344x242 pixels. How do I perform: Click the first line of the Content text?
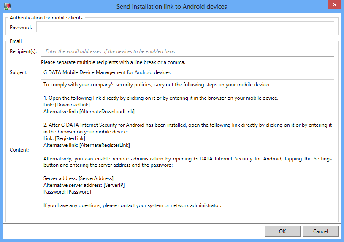point(156,85)
